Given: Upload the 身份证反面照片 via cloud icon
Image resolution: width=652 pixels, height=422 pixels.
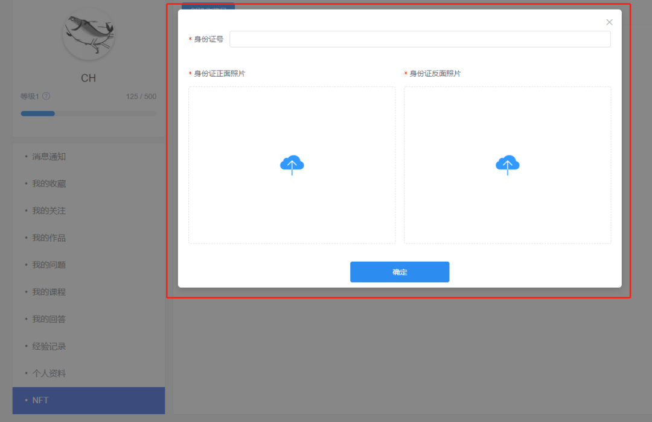Looking at the screenshot, I should pyautogui.click(x=507, y=165).
